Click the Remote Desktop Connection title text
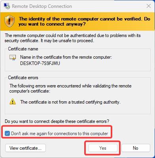Screen dimensions: 155x158 coord(42,6)
